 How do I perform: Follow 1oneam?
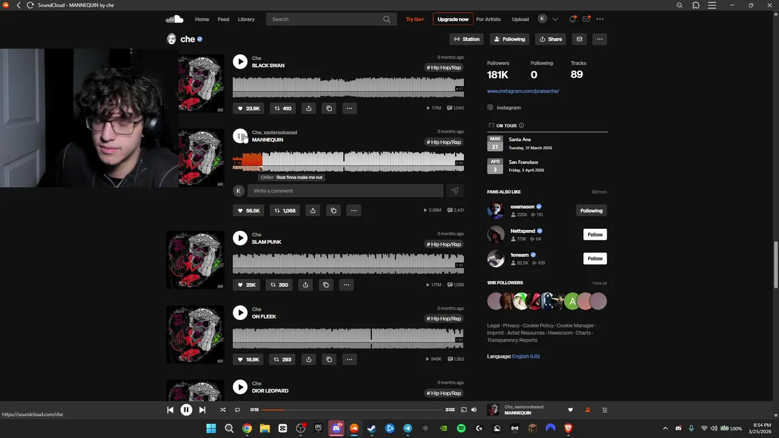595,259
